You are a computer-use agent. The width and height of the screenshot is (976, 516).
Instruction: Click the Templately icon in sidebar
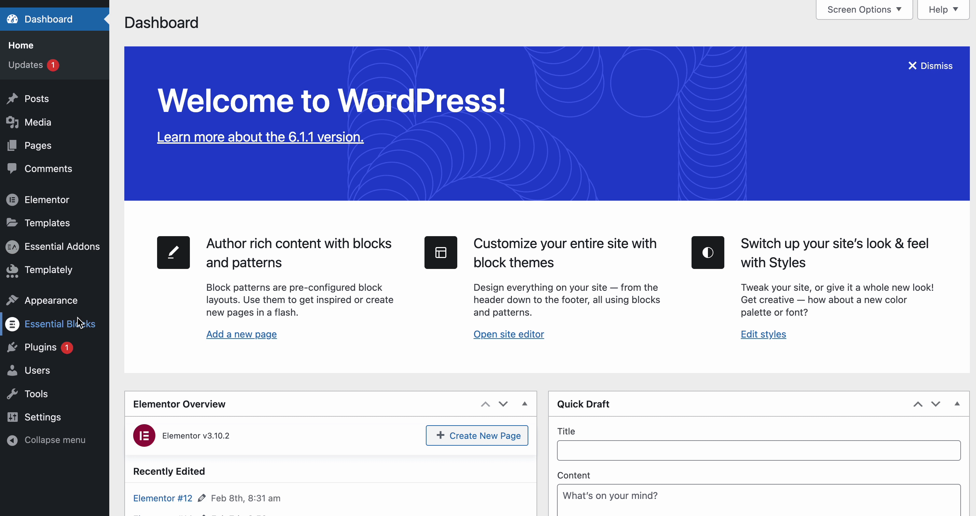pos(12,270)
